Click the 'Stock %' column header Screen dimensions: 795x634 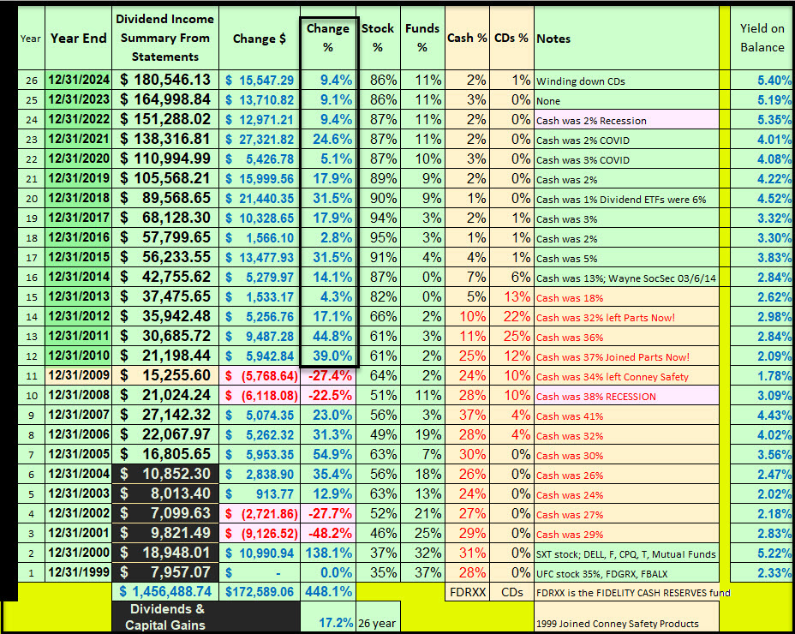378,39
